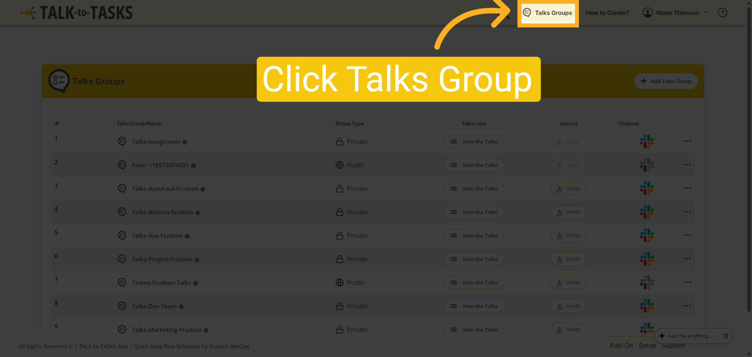This screenshot has height=357, width=752.
Task: Click Slack channel icon for Talks-Asa-Fruition
Action: (x=647, y=236)
